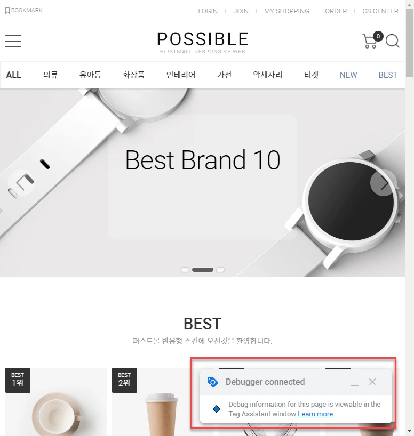The image size is (414, 436).
Task: Open the 의류 category menu
Action: tap(50, 75)
